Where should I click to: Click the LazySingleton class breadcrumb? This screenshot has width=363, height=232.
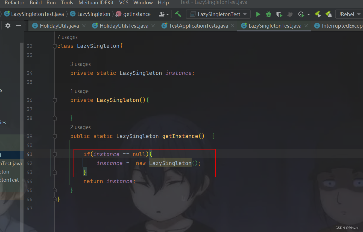pos(90,14)
